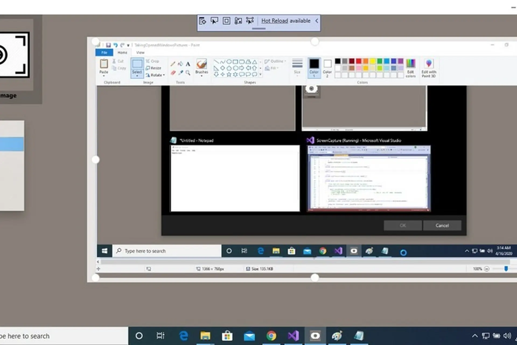Click the Copy command in ribbon

119,68
